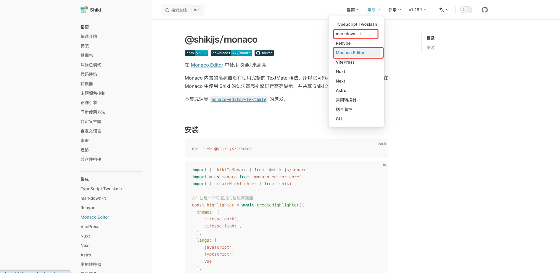Click the Shiki logo icon
Viewport: 560px width, 273px height.
(x=84, y=10)
